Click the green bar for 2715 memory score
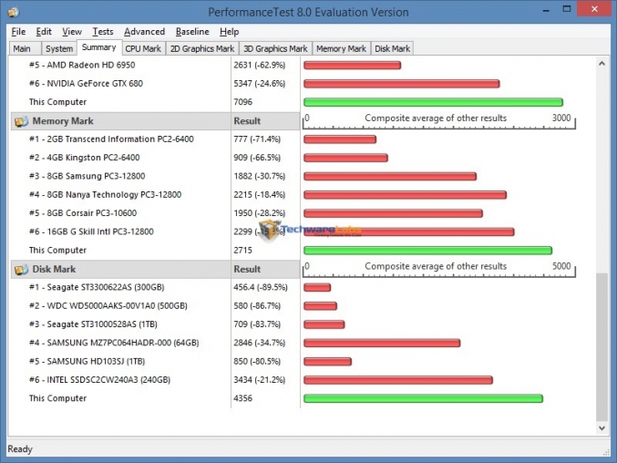This screenshot has height=463, width=617. [x=428, y=251]
